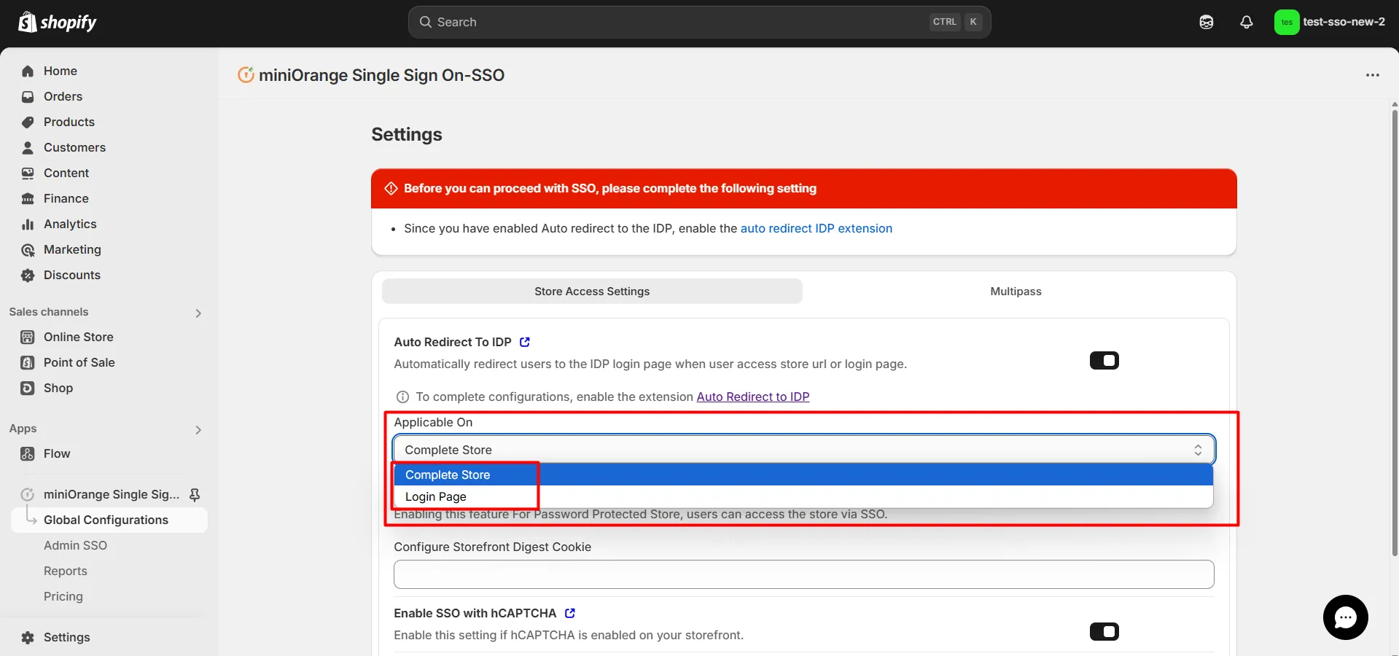1399x656 pixels.
Task: Click the Home icon in sidebar
Action: point(28,71)
